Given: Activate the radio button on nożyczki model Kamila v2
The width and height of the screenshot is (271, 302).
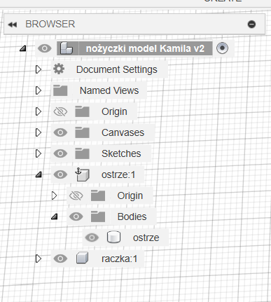Looking at the screenshot, I should coord(222,48).
